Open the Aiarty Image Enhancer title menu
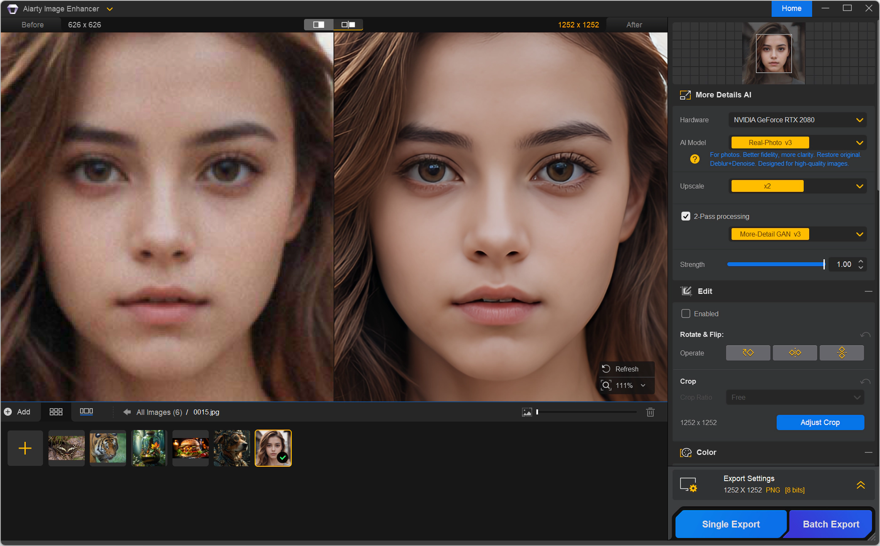The image size is (880, 546). [x=109, y=9]
